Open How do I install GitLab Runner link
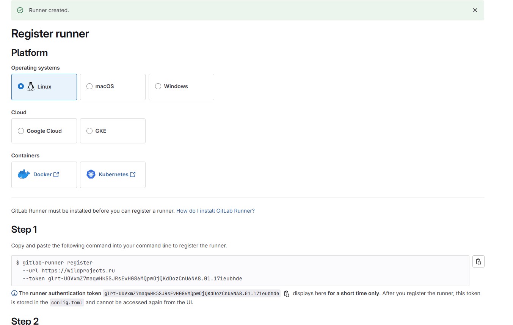 click(x=215, y=211)
